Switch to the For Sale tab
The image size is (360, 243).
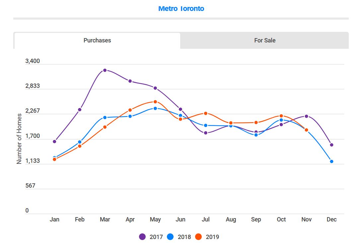264,40
